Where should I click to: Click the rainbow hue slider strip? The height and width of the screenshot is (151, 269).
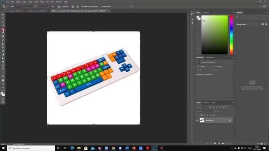pos(232,35)
